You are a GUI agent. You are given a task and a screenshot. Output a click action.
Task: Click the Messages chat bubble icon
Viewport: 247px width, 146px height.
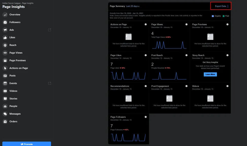point(5,114)
